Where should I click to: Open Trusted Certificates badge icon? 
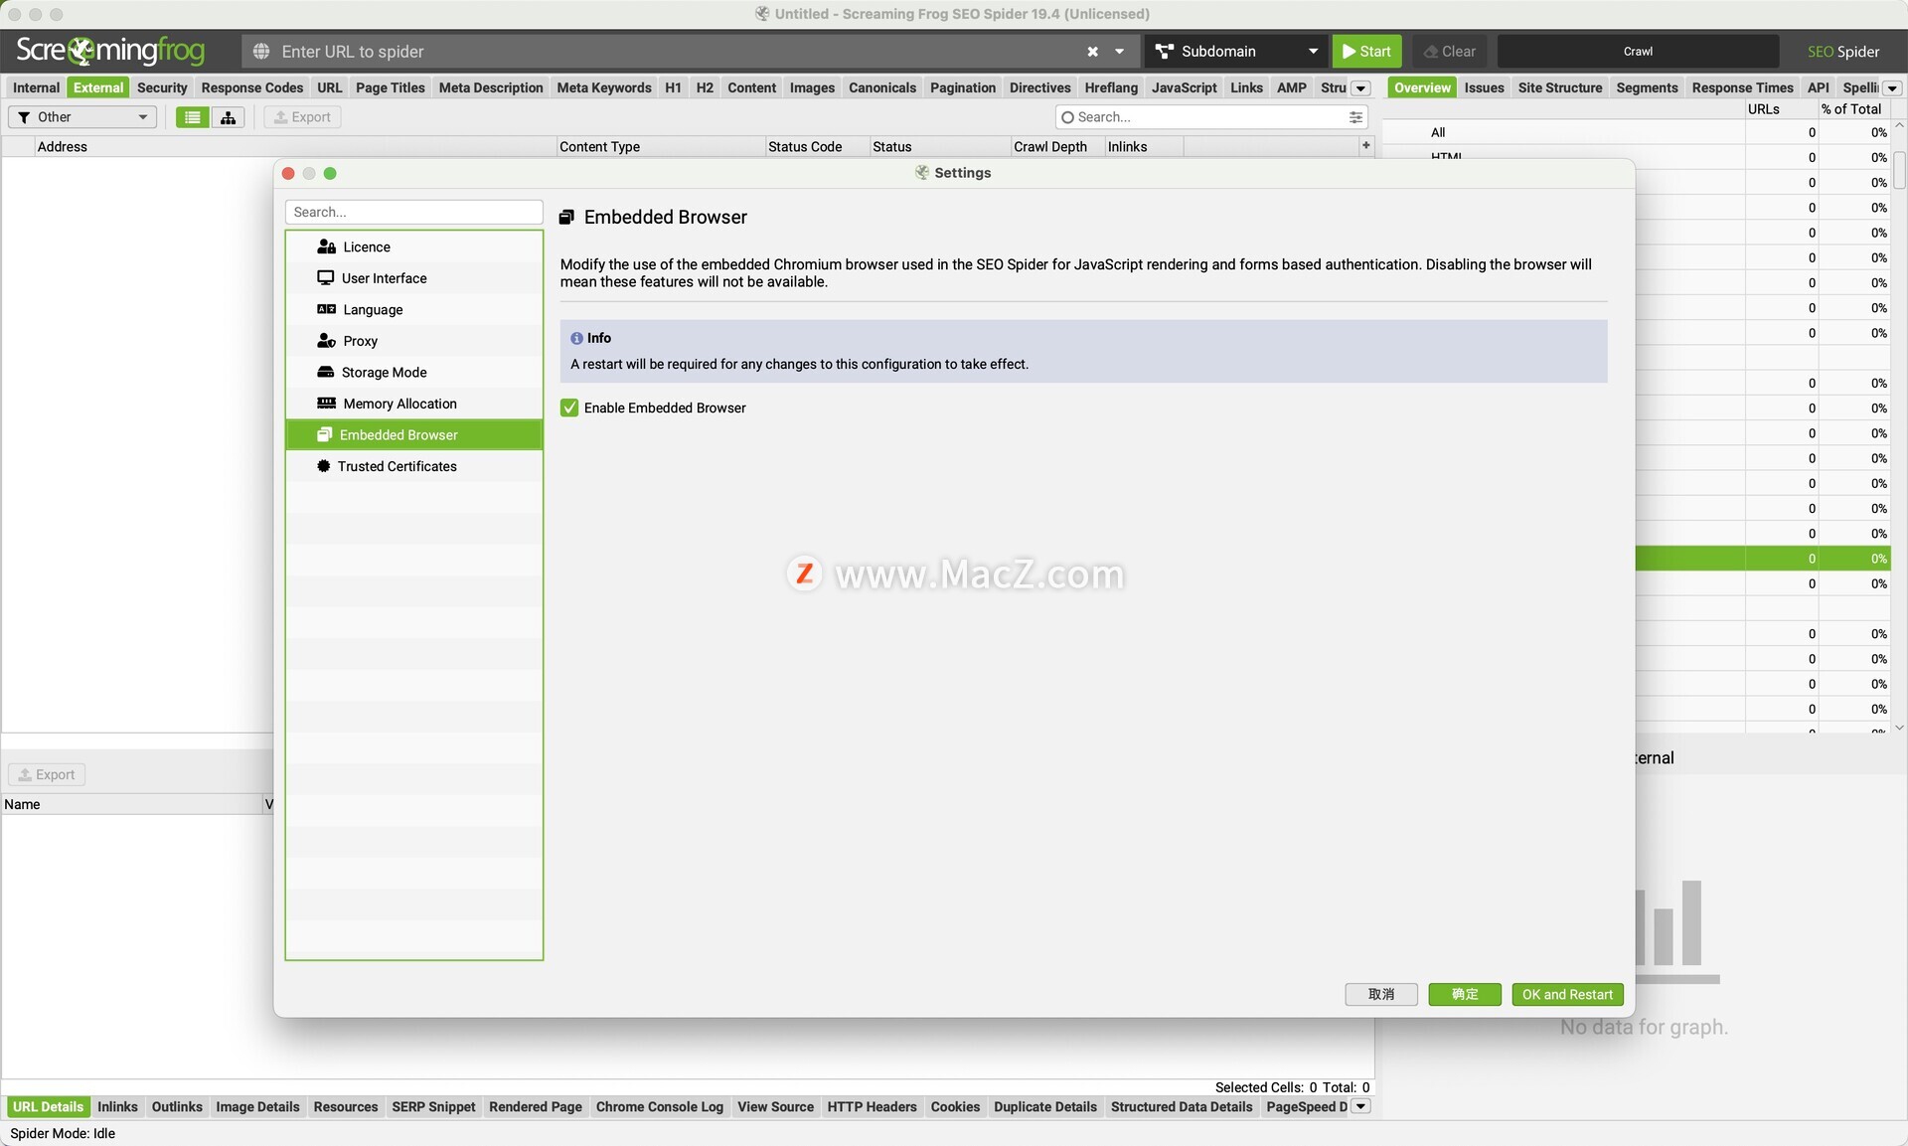[323, 466]
